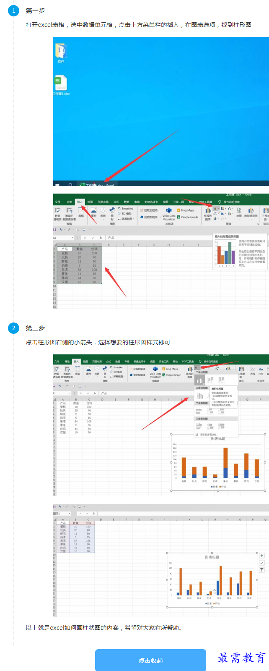269x671 pixels.
Task: Click 数量 blue legend swatch on stacked chart
Action: (211, 487)
